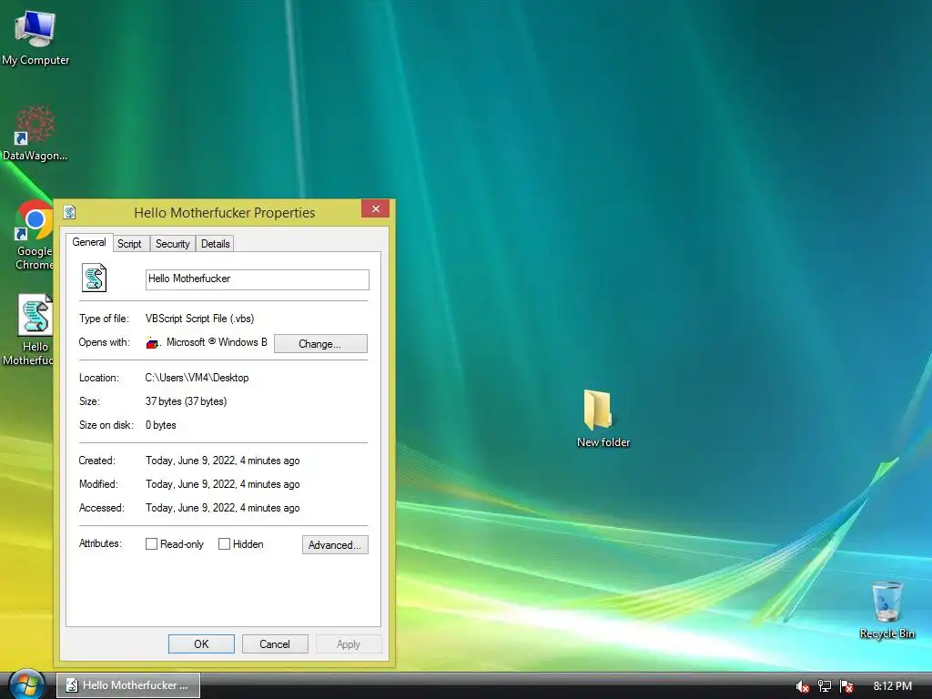Click the location path C:\Users\VM4\Desktop
This screenshot has height=699, width=932.
[x=197, y=378]
